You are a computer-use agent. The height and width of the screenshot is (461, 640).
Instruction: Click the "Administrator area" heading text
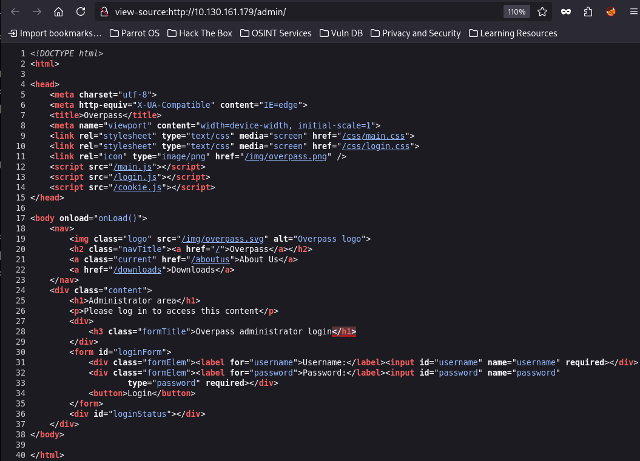coord(132,300)
